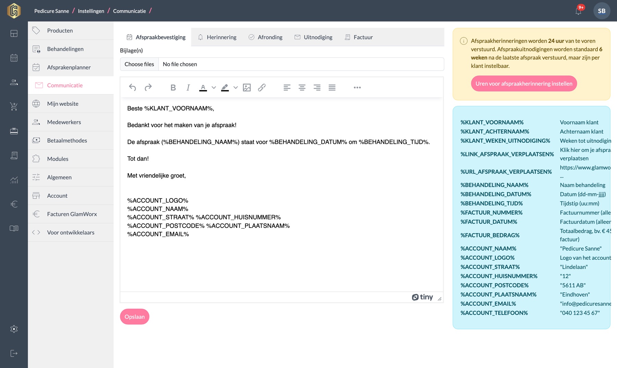Click inside the email body text editor

[282, 194]
